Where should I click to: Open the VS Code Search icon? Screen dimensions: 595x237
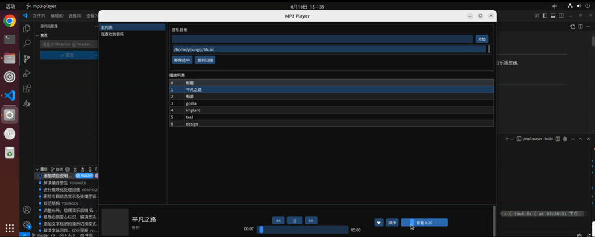click(27, 43)
